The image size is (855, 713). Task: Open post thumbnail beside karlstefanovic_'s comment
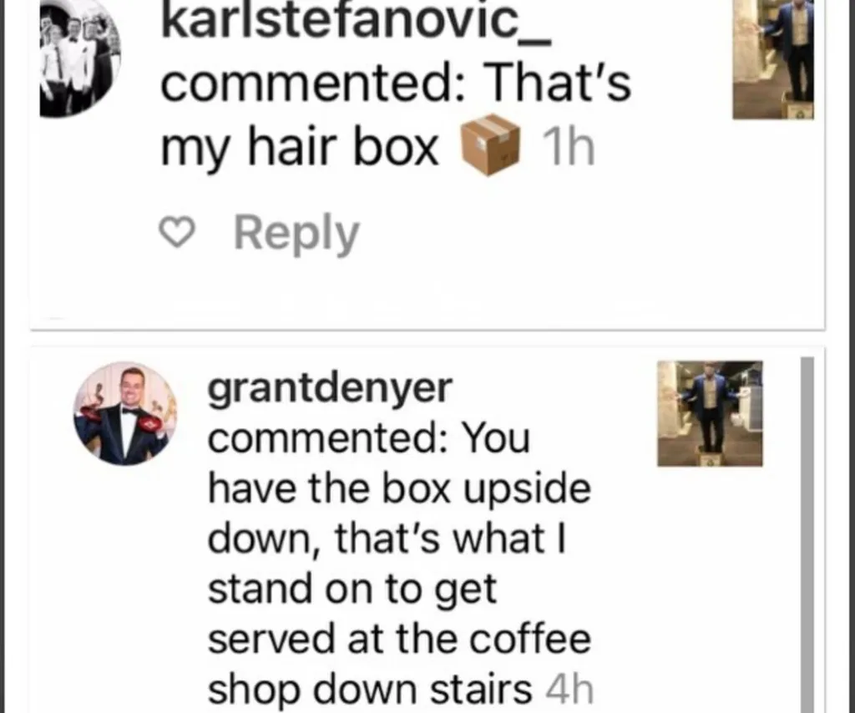(x=773, y=59)
